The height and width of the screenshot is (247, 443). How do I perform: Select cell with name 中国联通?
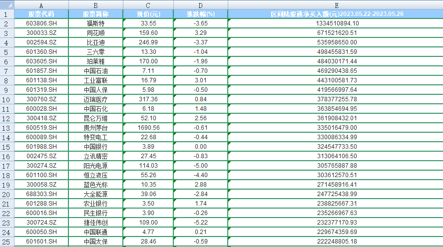point(96,232)
